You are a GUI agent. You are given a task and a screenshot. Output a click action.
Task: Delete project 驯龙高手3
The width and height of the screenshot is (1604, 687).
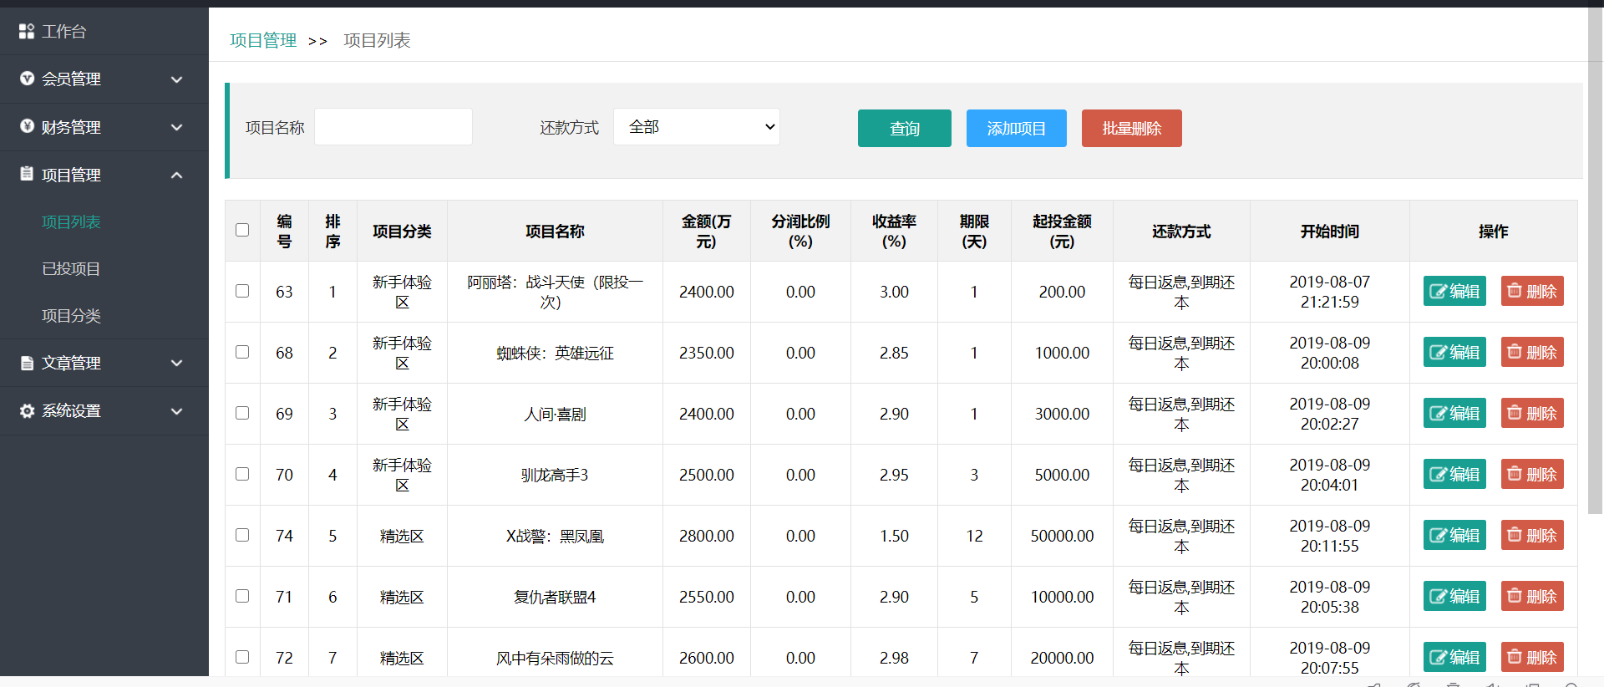pos(1532,474)
